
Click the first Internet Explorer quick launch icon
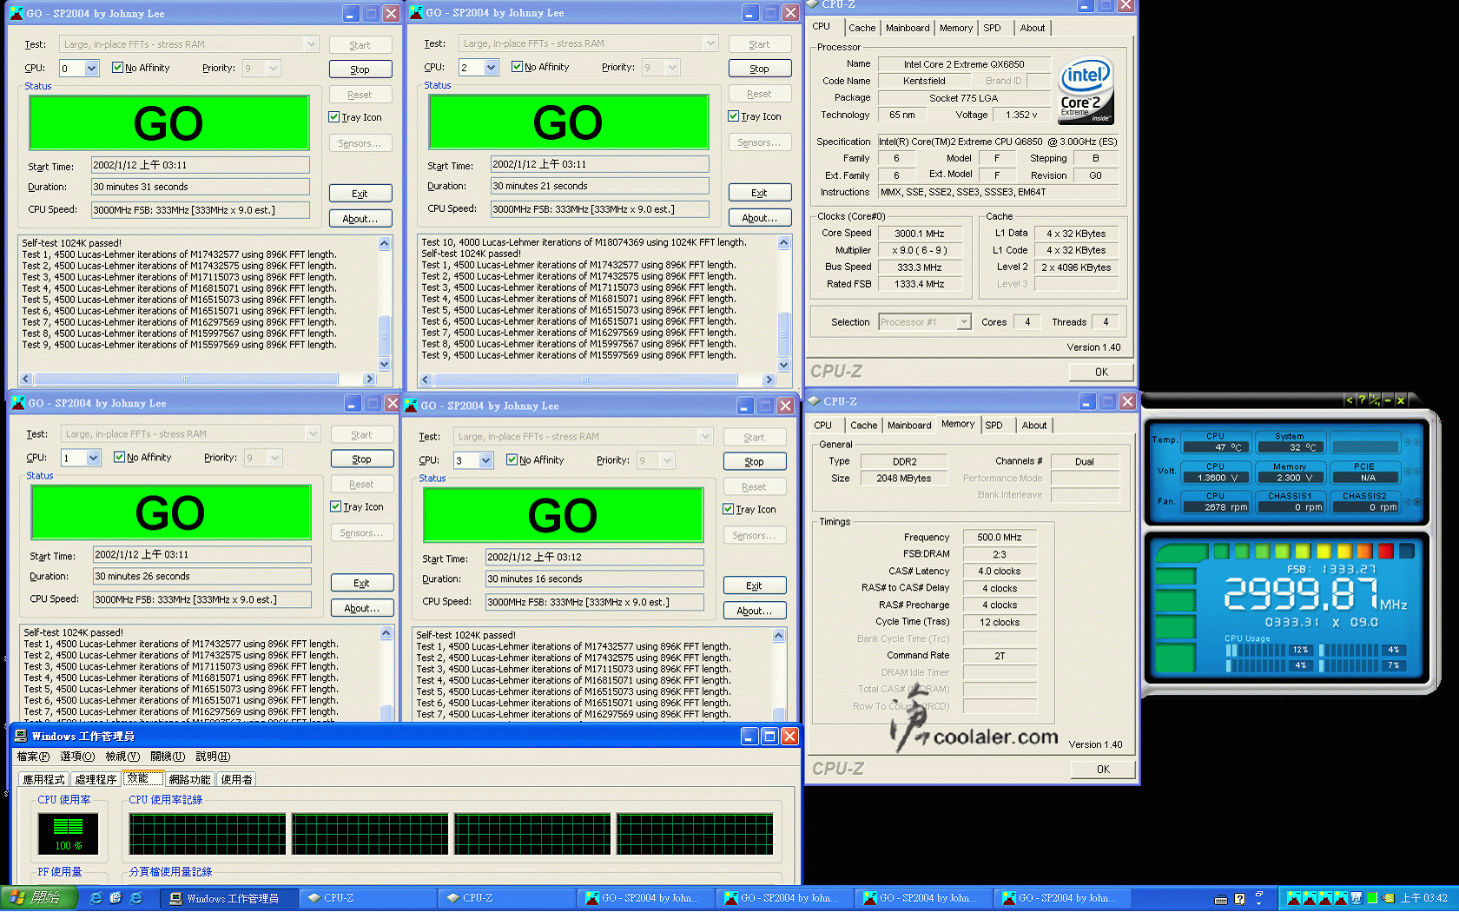click(x=96, y=898)
